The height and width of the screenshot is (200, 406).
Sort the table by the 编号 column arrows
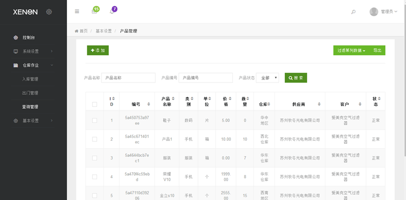pyautogui.click(x=149, y=104)
